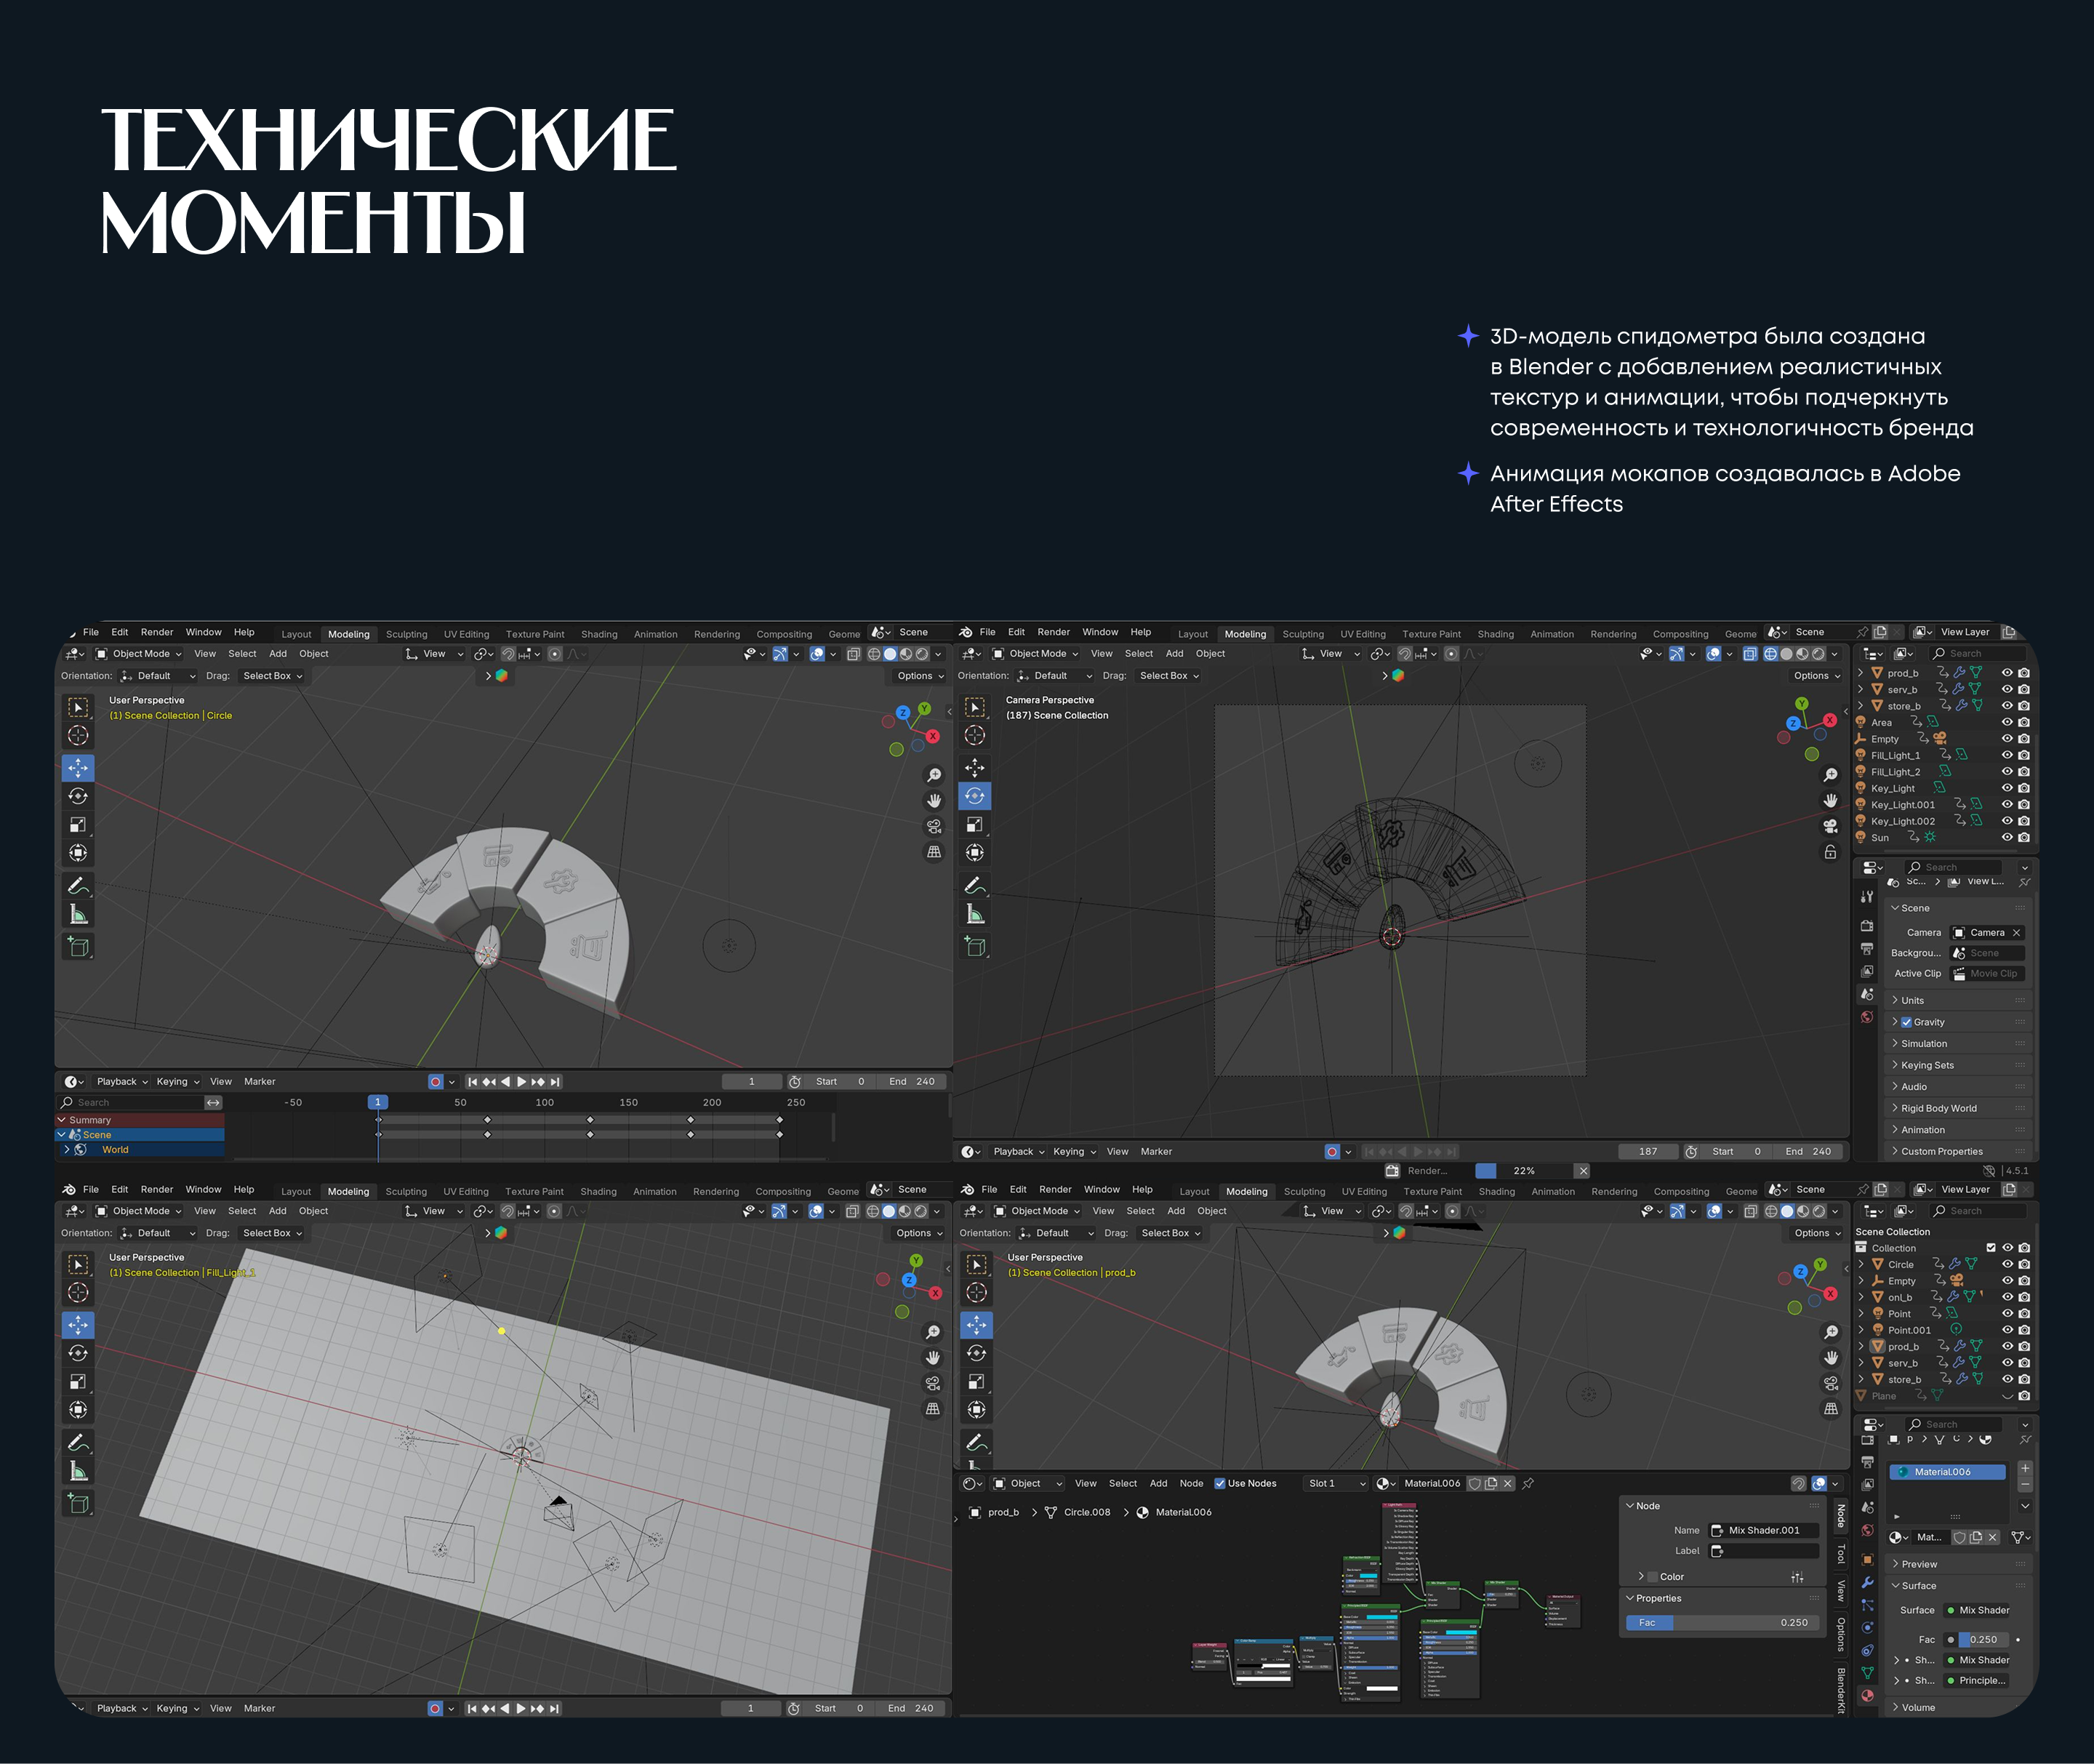Toggle the Use Nodes checkbox
The image size is (2094, 1764).
[x=1219, y=1483]
